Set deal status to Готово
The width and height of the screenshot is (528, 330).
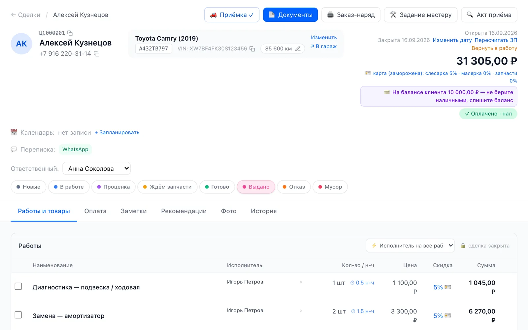(217, 187)
